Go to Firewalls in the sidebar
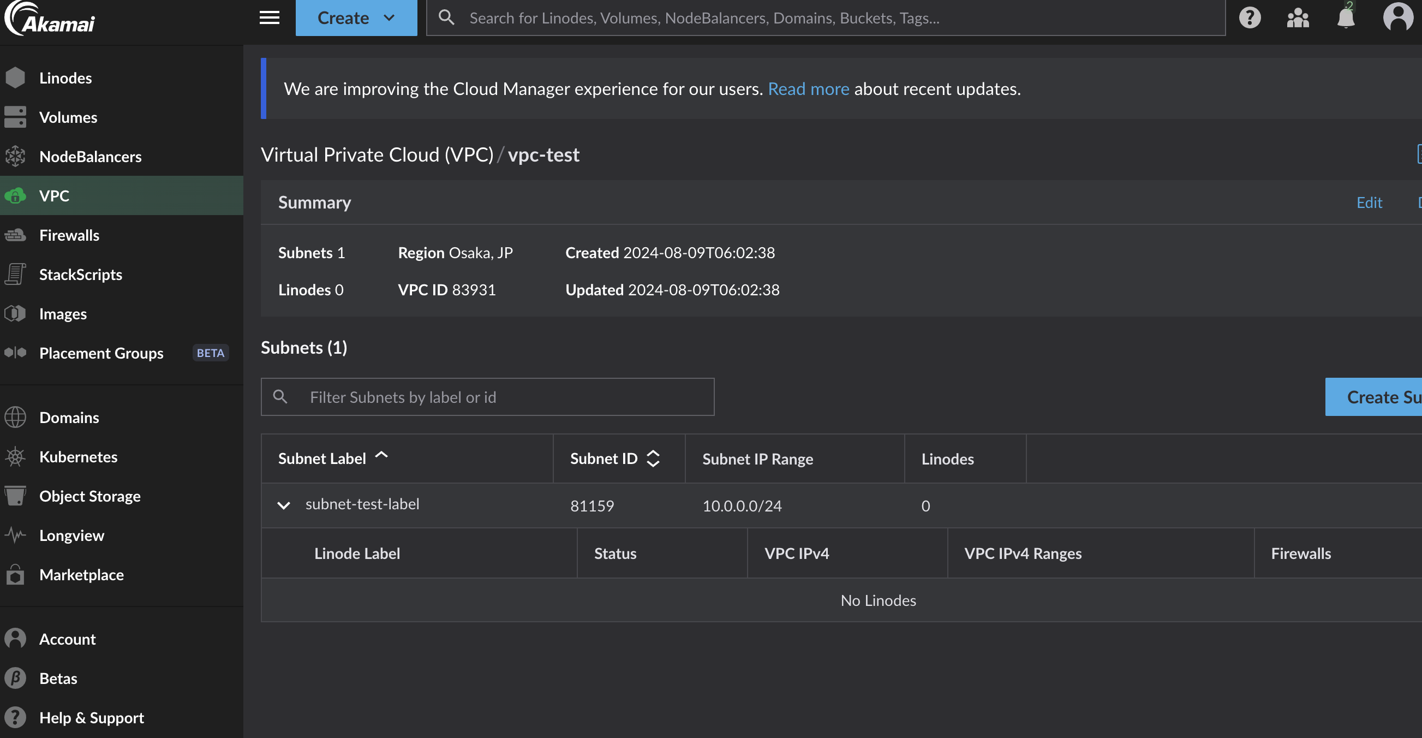Image resolution: width=1422 pixels, height=738 pixels. (x=69, y=235)
